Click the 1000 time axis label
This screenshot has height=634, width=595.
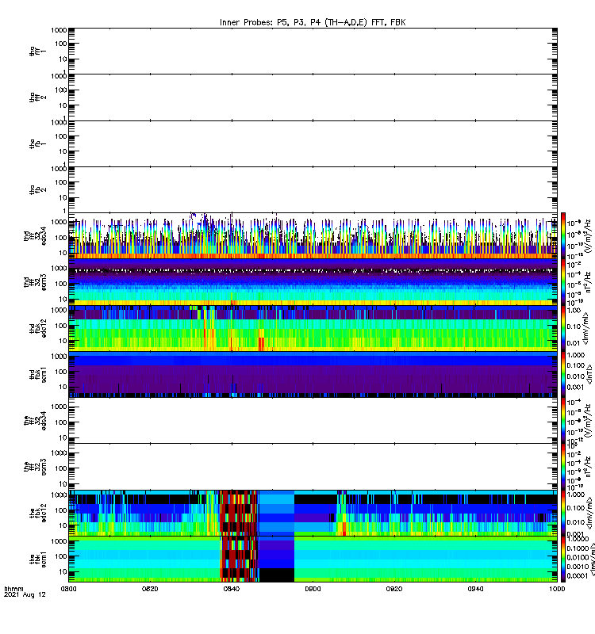click(558, 589)
